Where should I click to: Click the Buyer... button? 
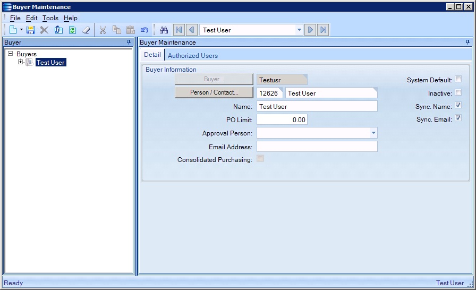pyautogui.click(x=214, y=79)
